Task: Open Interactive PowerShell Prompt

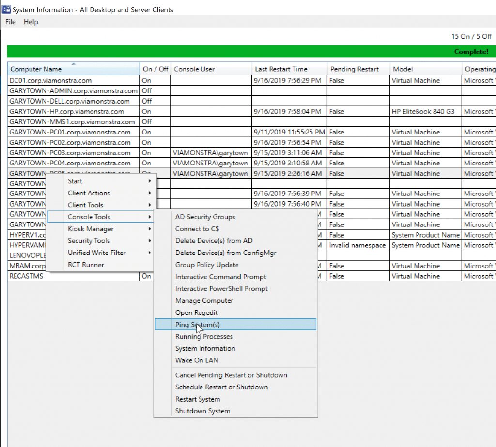Action: 221,289
